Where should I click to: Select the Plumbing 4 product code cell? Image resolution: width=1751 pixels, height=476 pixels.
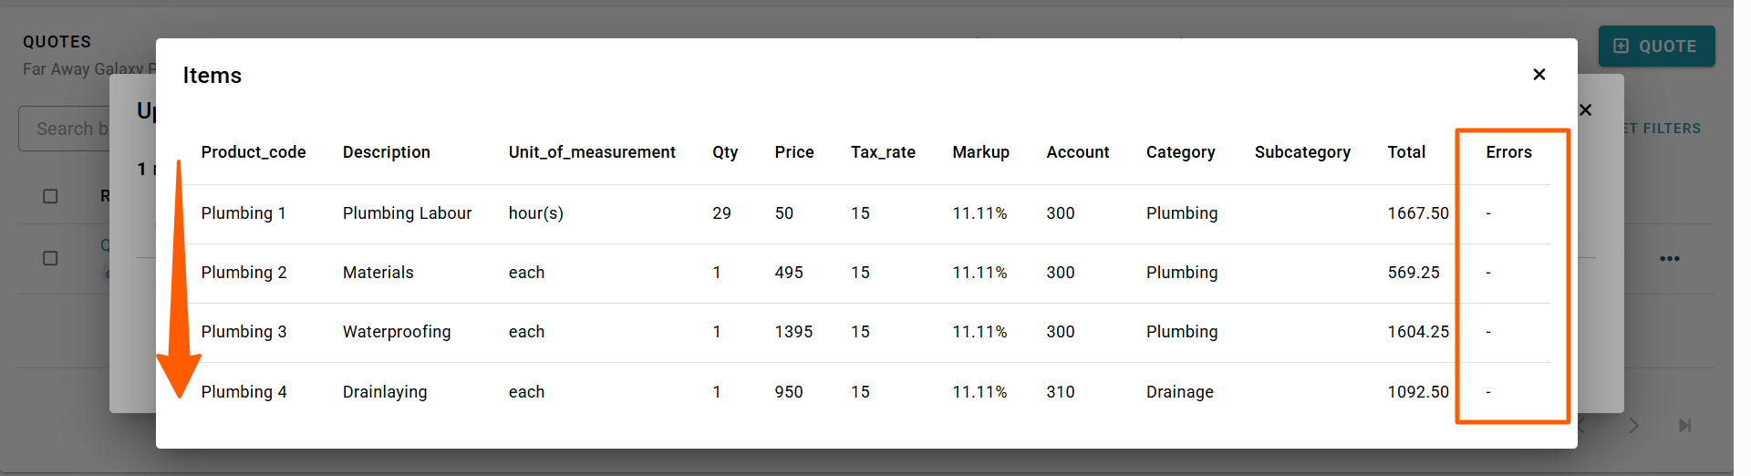click(x=243, y=392)
